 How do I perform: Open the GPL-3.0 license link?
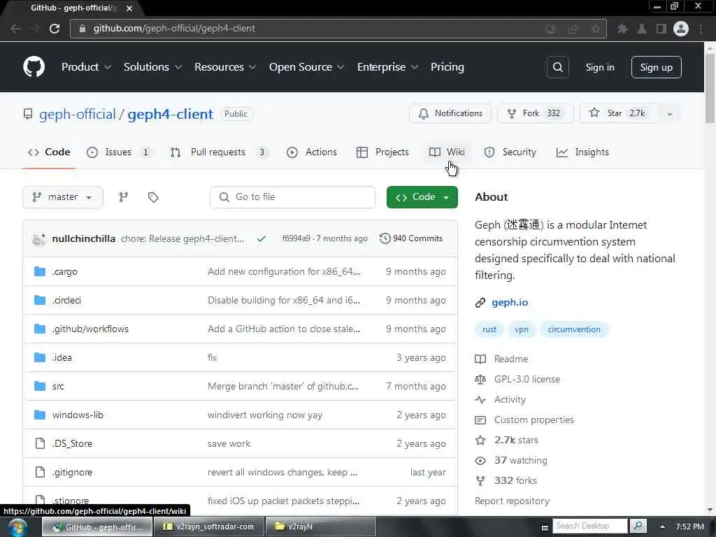coord(527,380)
